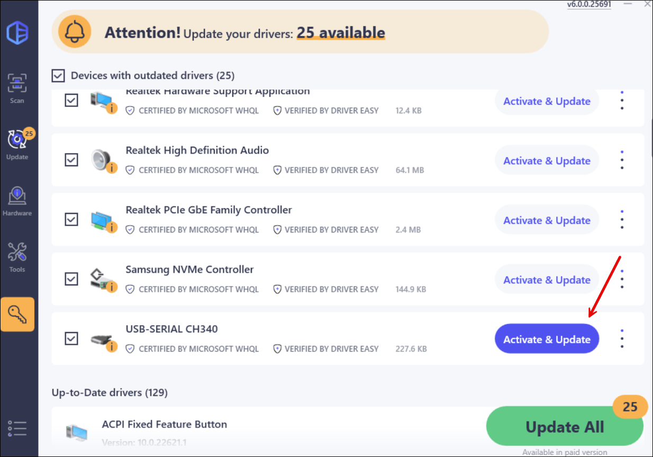The width and height of the screenshot is (653, 457).
Task: Uncheck the Realtek High Definition Audio checkbox
Action: pos(71,159)
